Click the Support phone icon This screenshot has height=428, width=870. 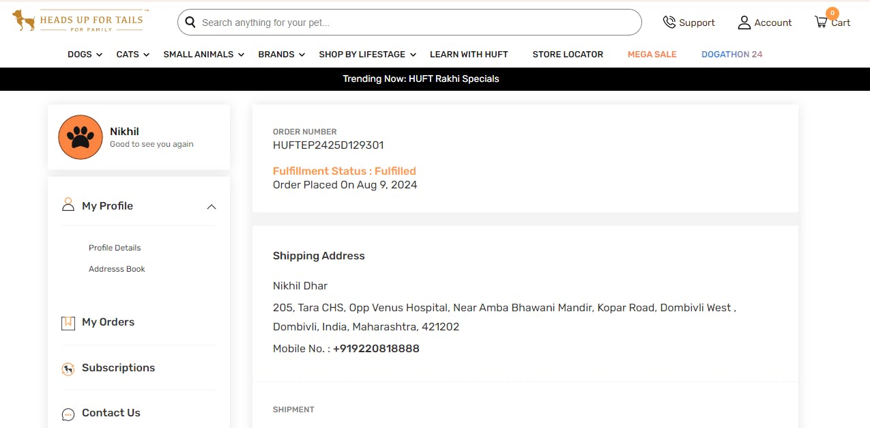tap(669, 23)
